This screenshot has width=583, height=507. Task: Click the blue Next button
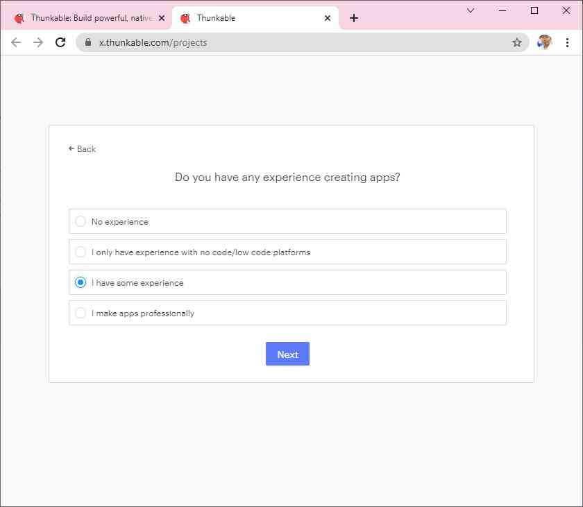pos(287,354)
